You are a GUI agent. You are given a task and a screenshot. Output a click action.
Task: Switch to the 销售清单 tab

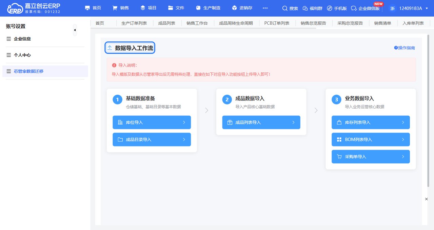tap(382, 23)
